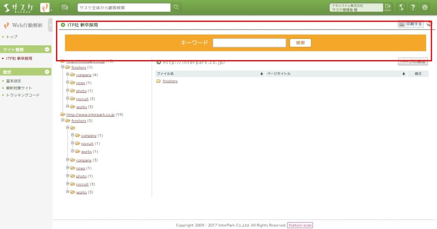Click the 検索 keyword search button
The image size is (437, 229).
tap(300, 43)
